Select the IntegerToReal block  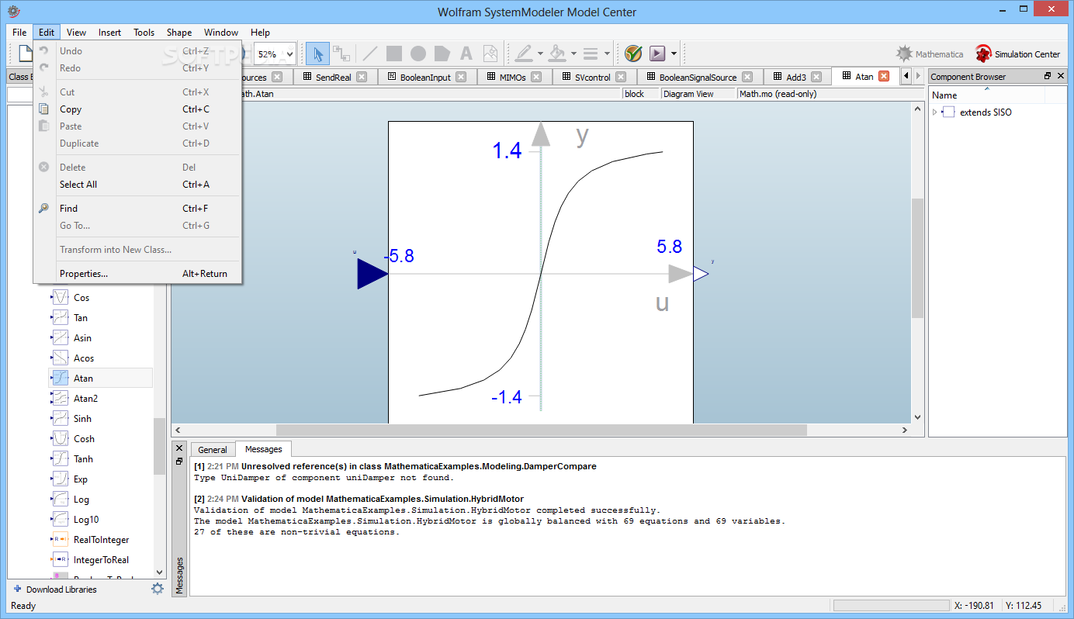[x=101, y=560]
